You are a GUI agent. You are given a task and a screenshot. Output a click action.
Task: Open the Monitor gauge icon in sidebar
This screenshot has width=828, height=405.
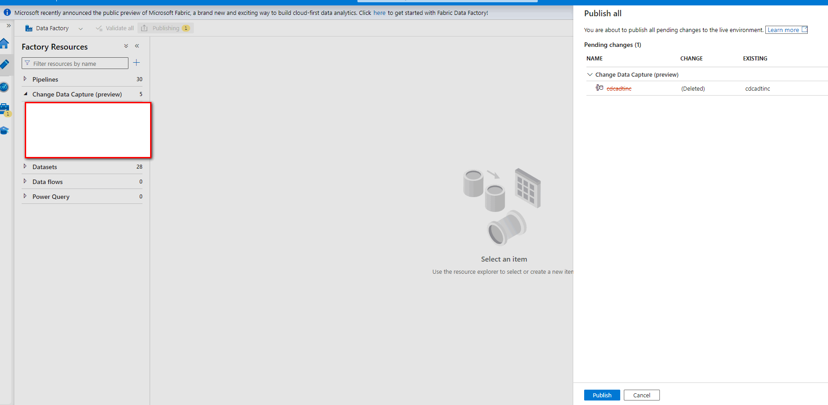click(5, 87)
